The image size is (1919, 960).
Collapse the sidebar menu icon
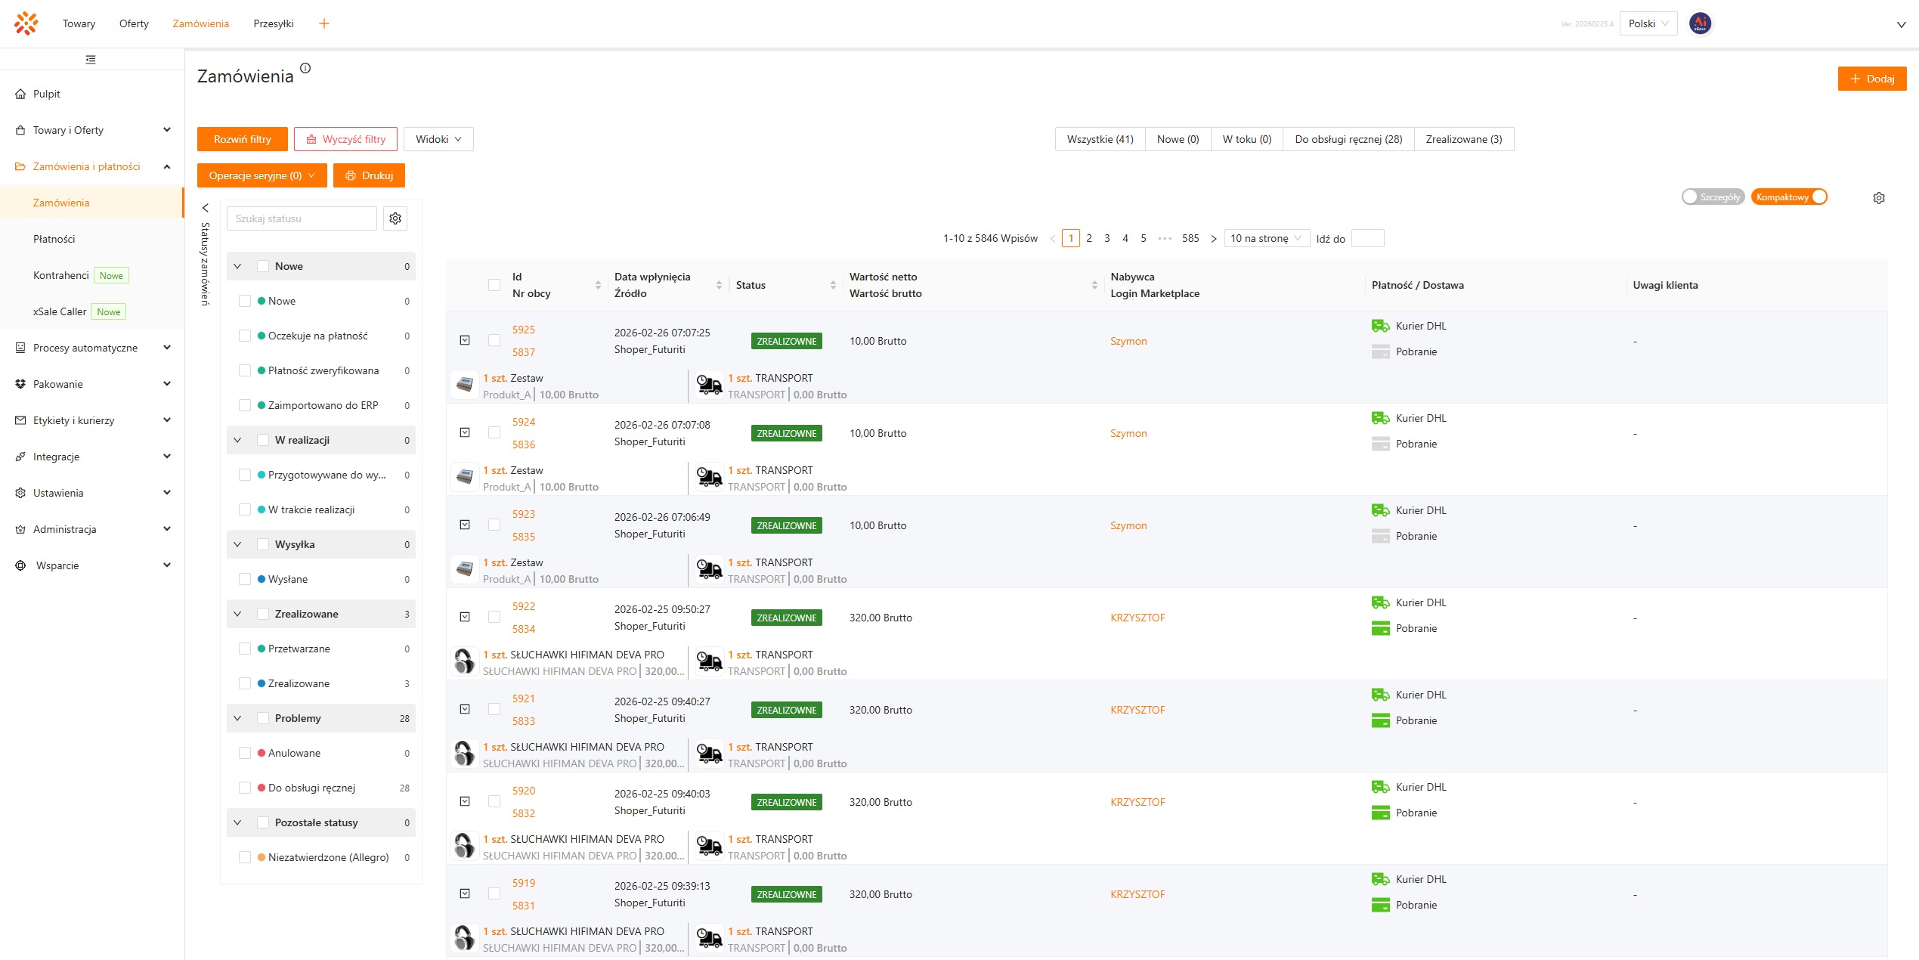[x=91, y=59]
